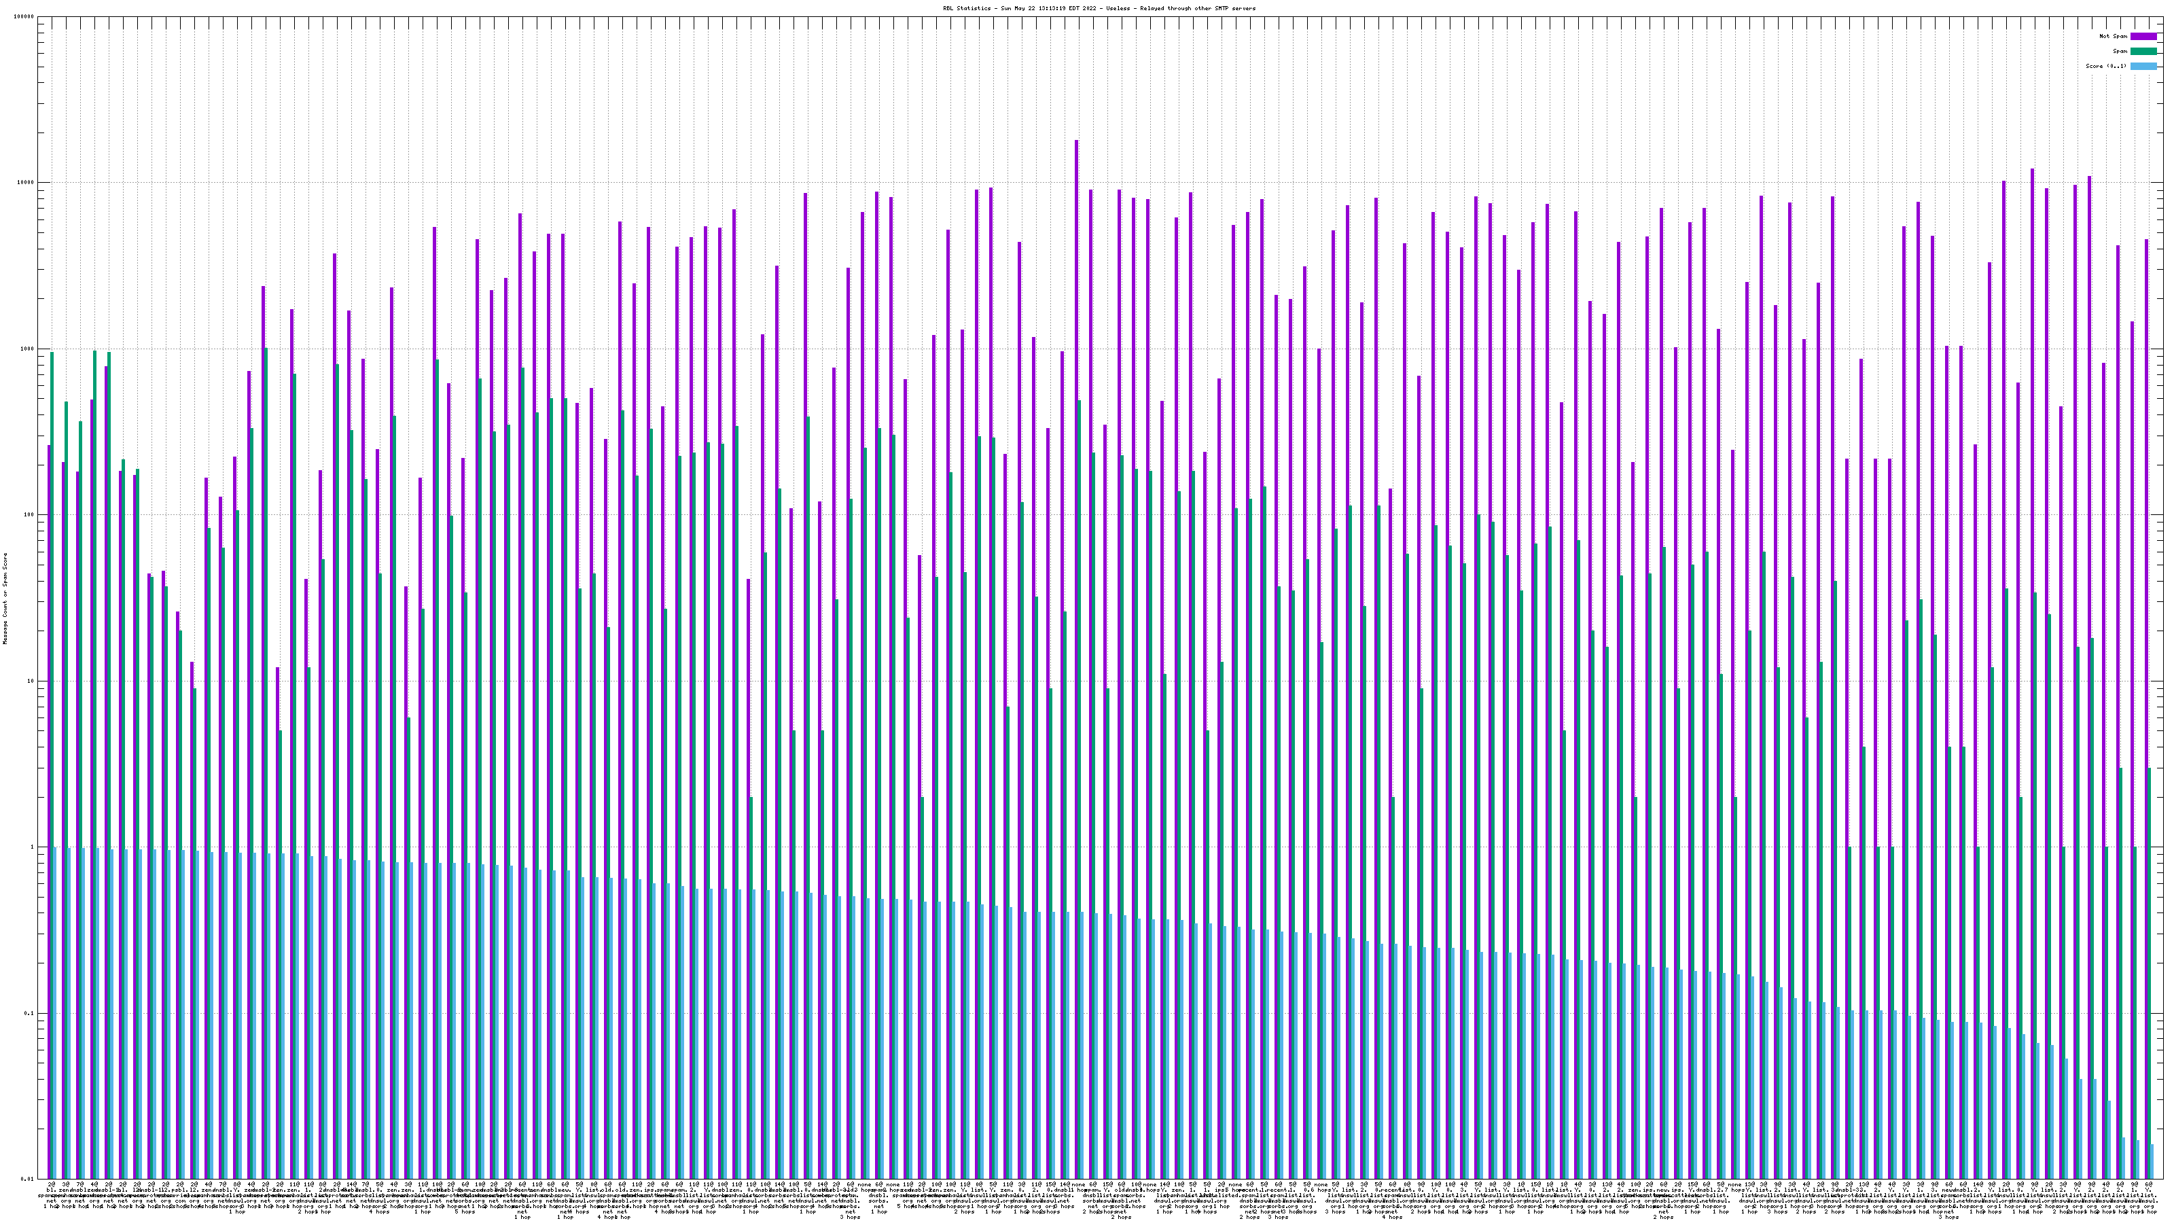Click the 0.01 y-axis tick label

28,1179
